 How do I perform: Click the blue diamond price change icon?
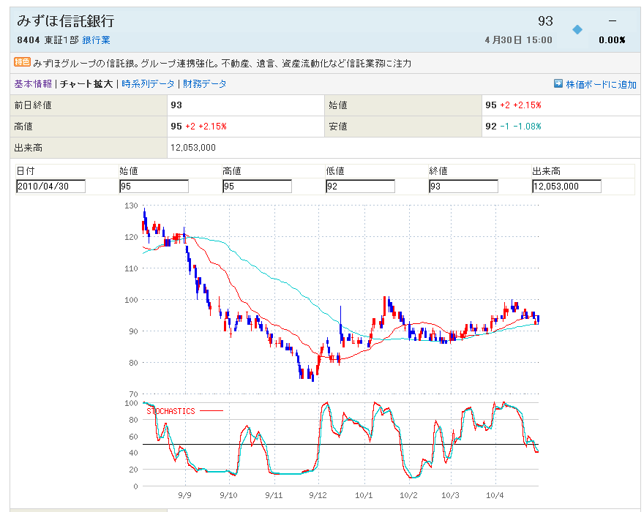pos(577,29)
